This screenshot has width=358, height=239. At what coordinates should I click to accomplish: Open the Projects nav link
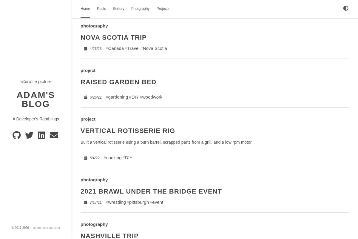pos(163,9)
